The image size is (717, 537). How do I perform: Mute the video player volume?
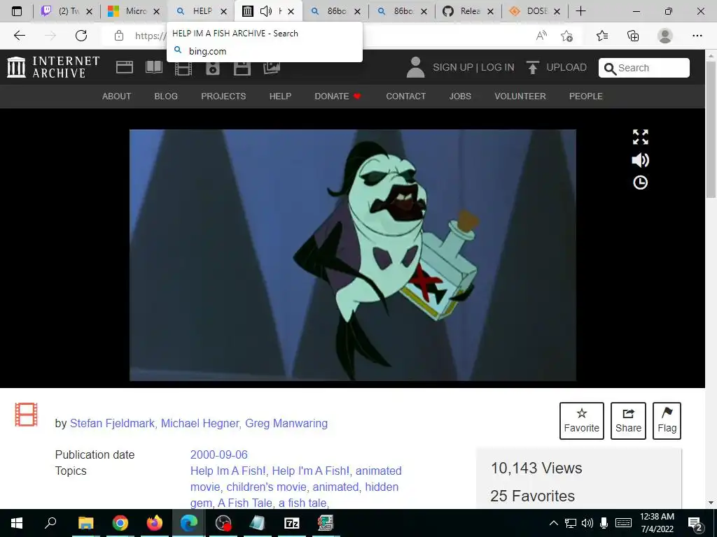click(640, 160)
